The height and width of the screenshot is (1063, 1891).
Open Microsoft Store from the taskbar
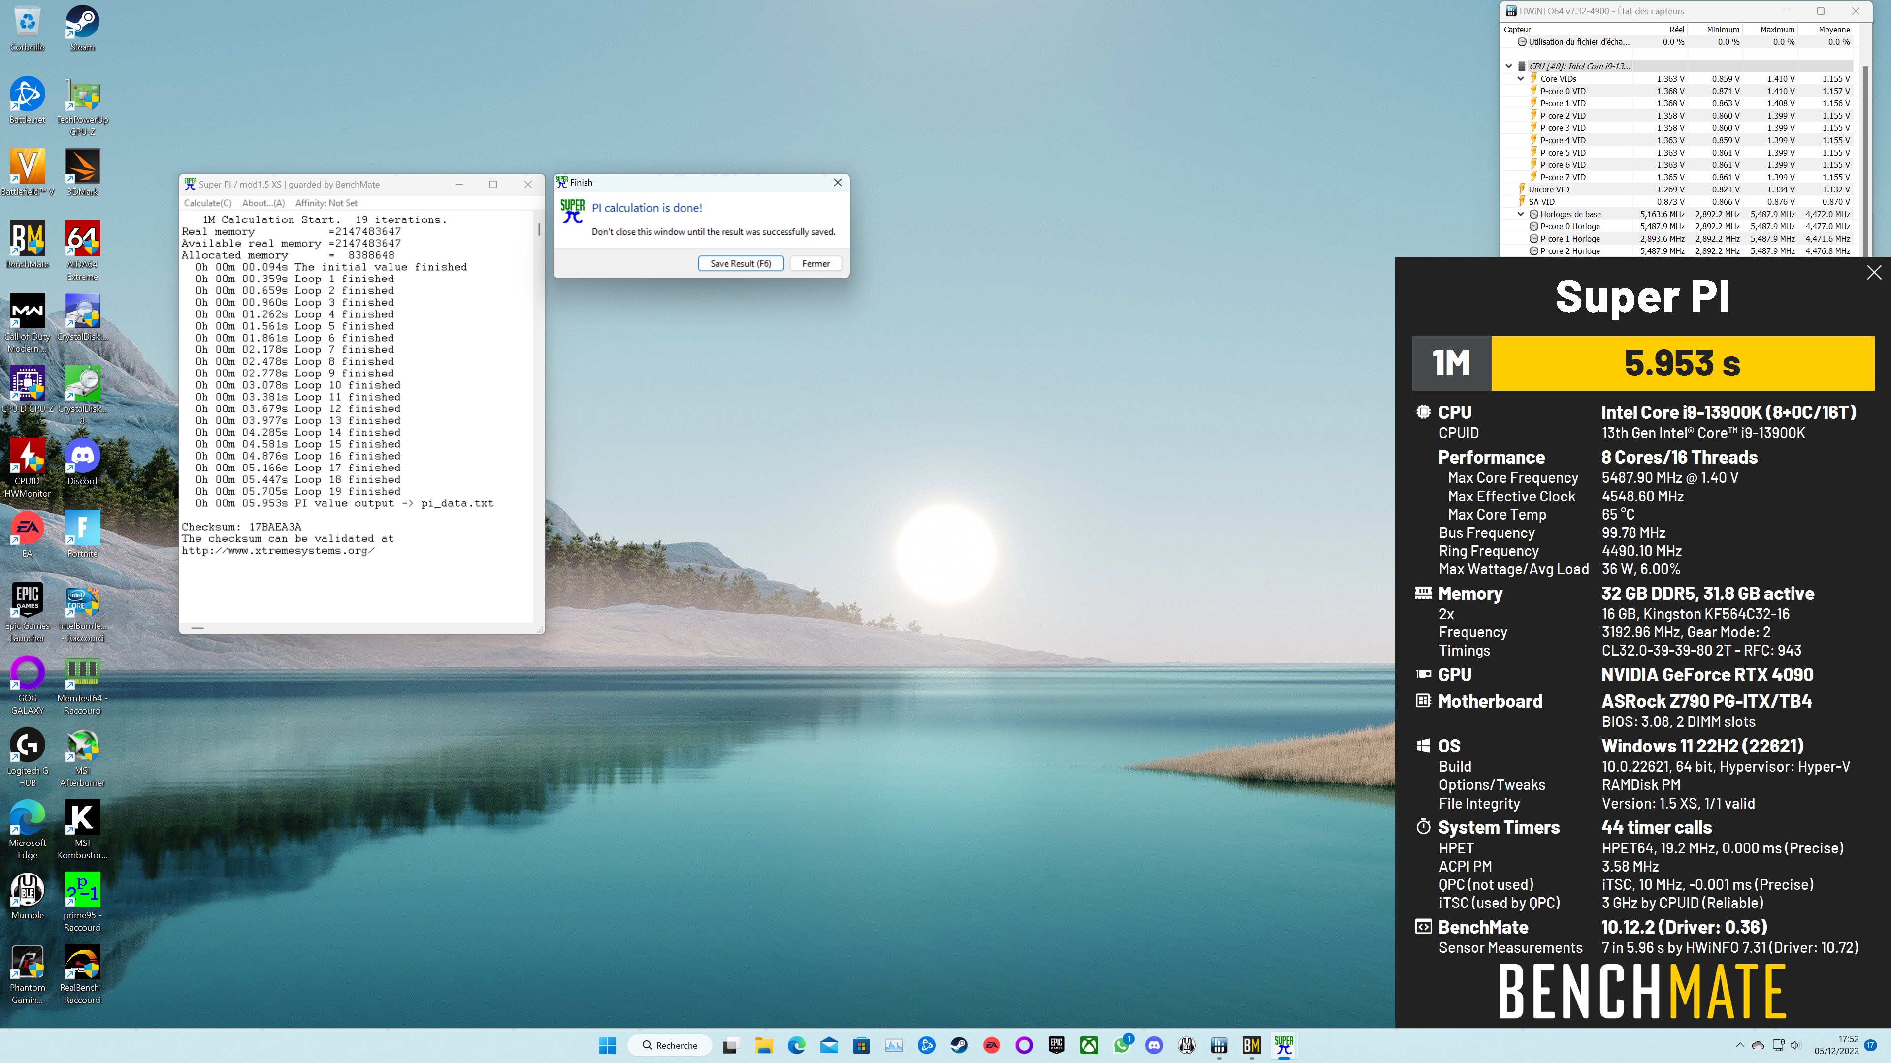pos(861,1045)
